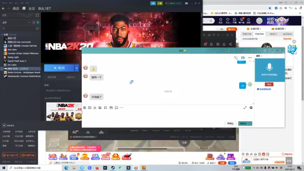Select the screenshot scissors tool in chat
304x171 pixels.
pos(95,108)
